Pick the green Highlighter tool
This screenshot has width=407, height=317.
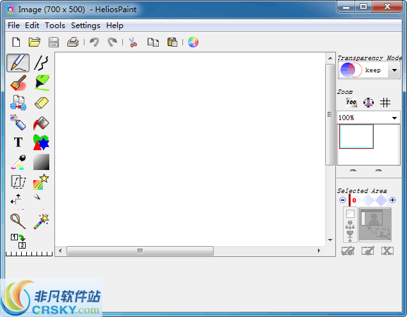coord(42,82)
